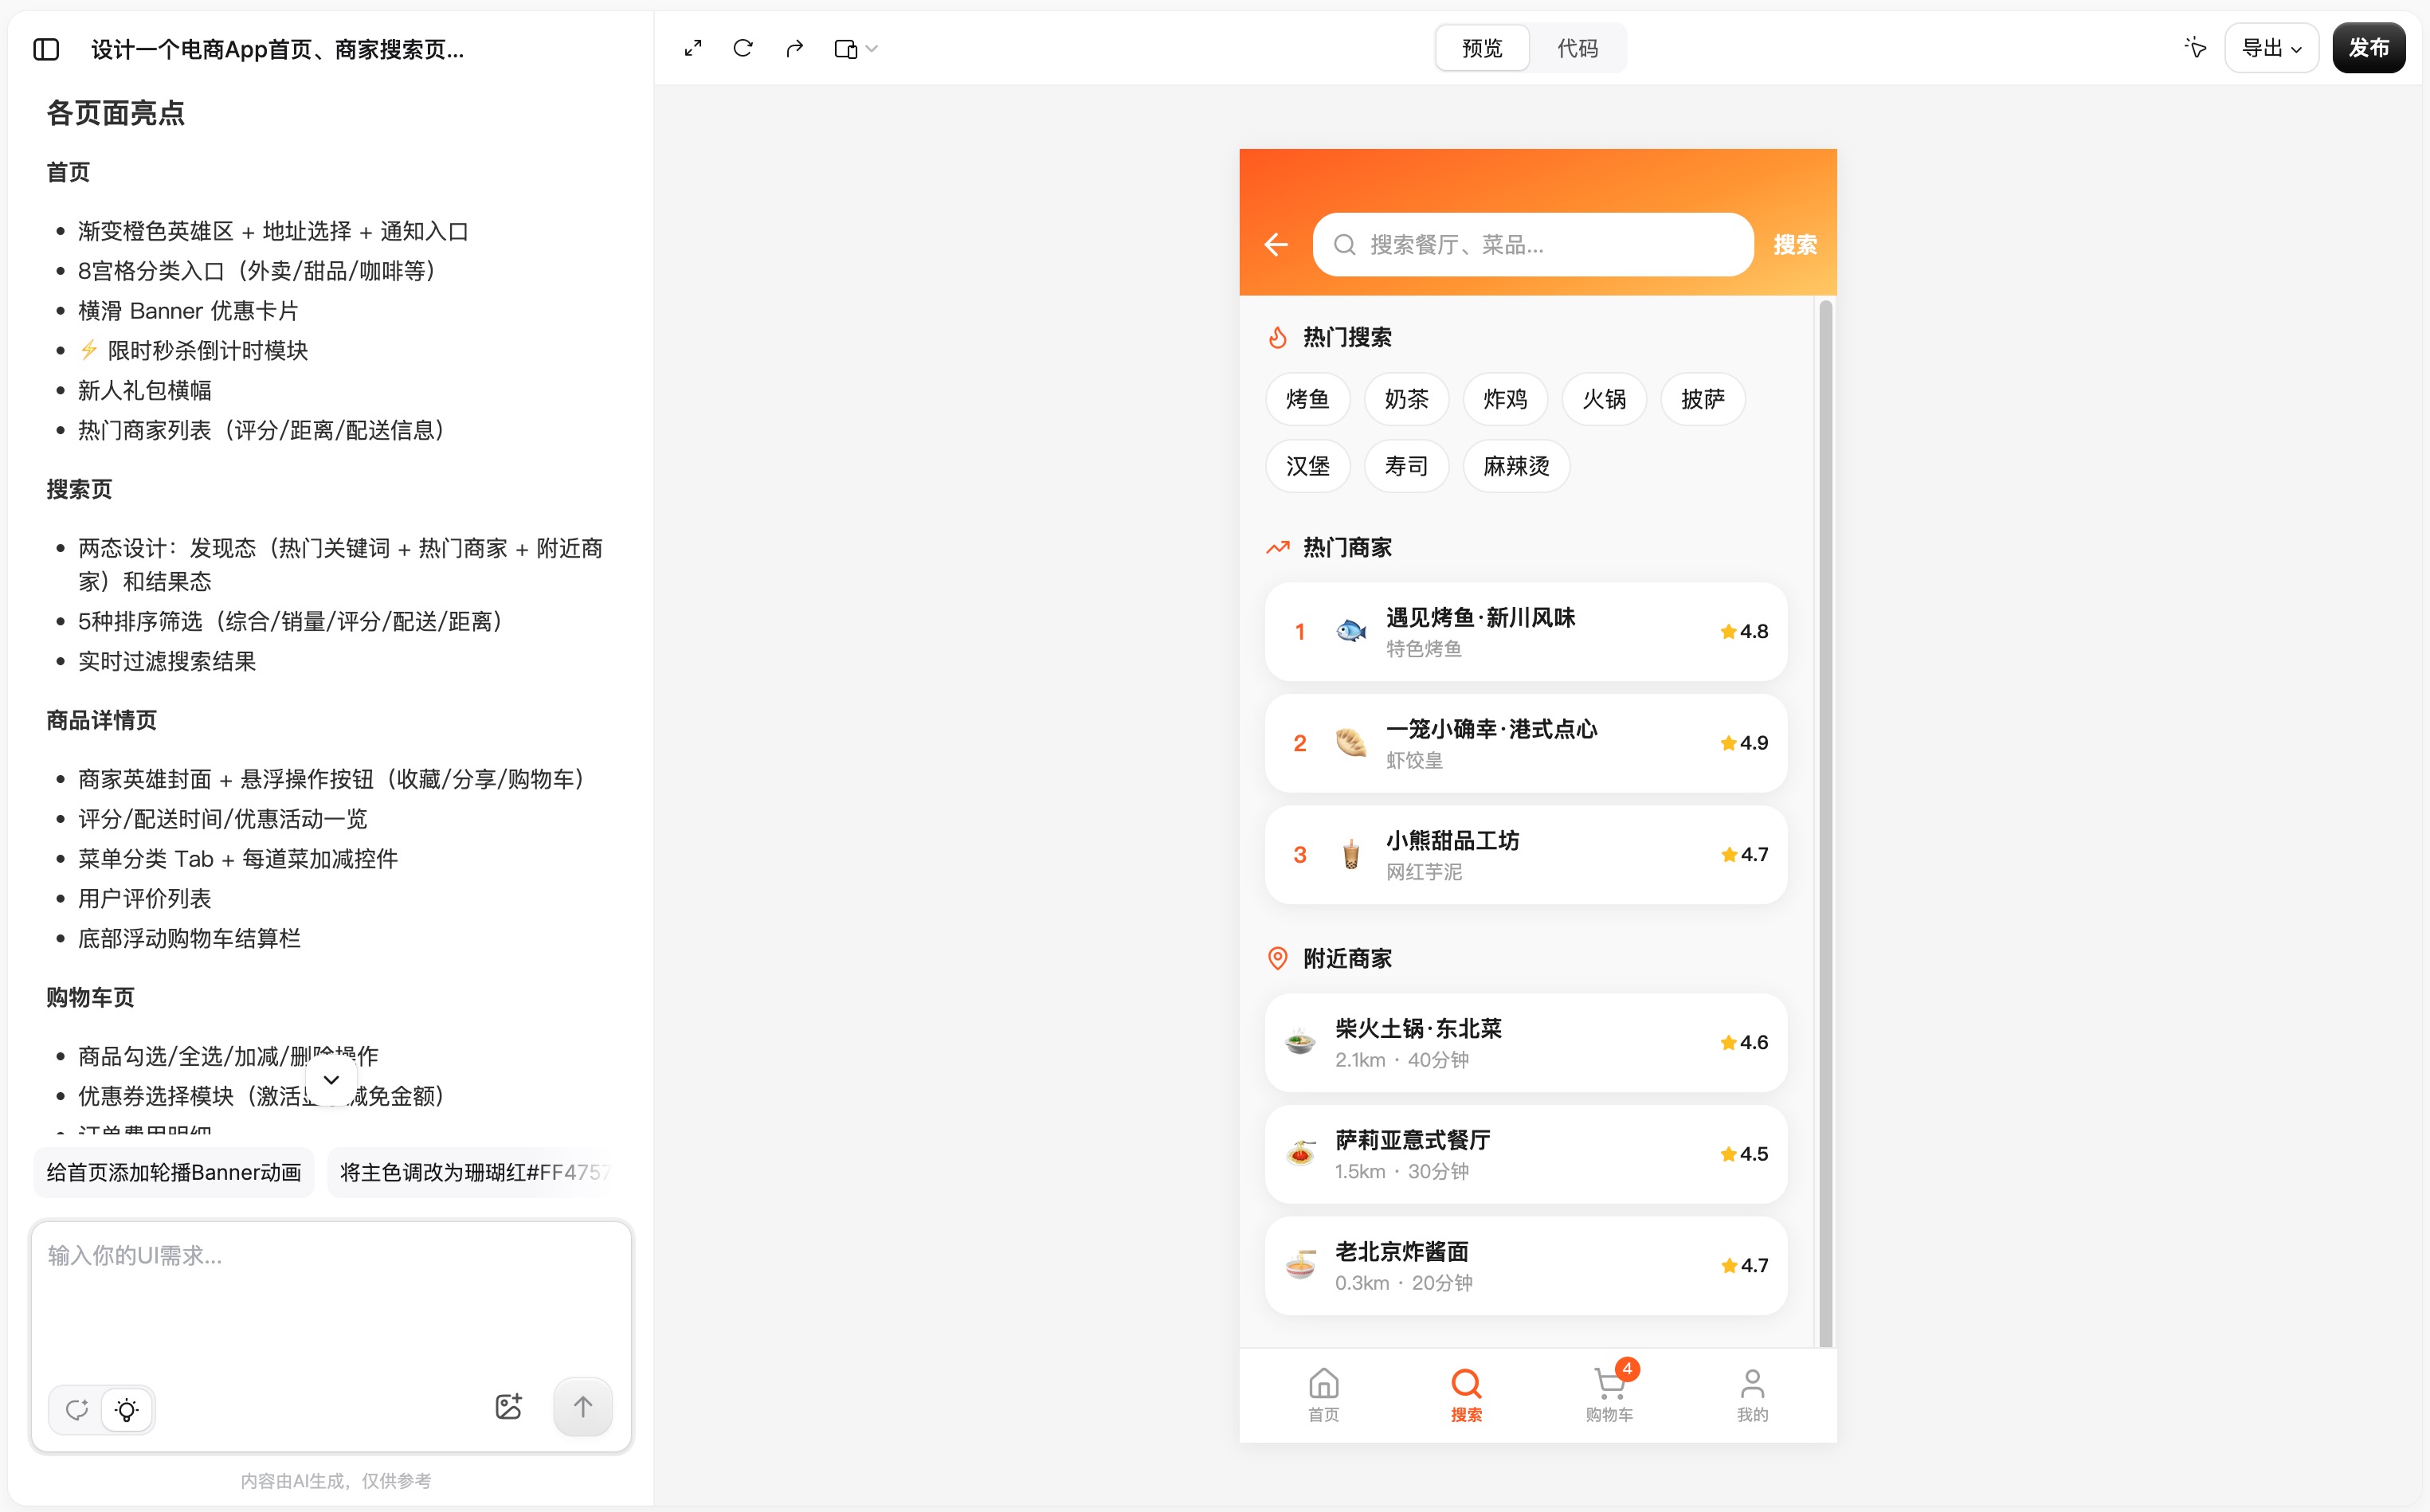
Task: Tap the 搜索 button in orange header
Action: pos(1795,244)
